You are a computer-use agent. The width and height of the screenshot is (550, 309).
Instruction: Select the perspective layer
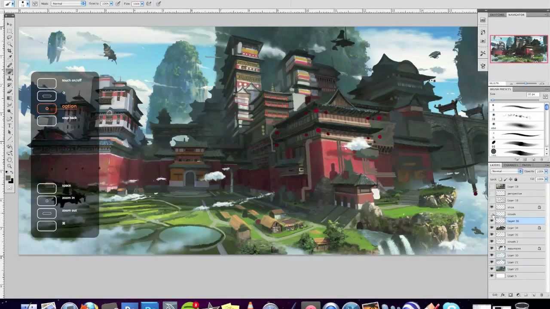coord(517,194)
